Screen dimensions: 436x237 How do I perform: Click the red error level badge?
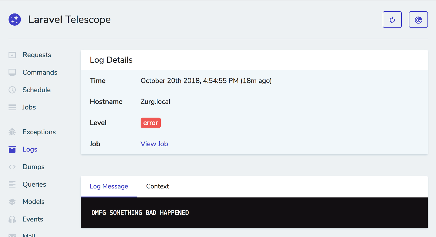(151, 123)
